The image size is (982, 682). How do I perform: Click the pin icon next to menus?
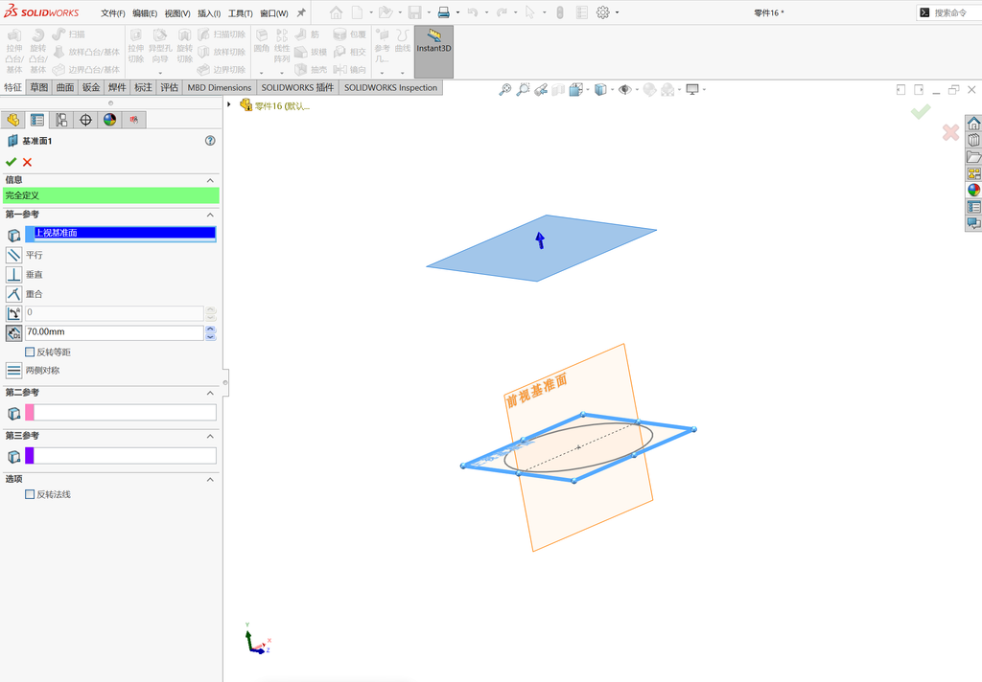pos(301,12)
